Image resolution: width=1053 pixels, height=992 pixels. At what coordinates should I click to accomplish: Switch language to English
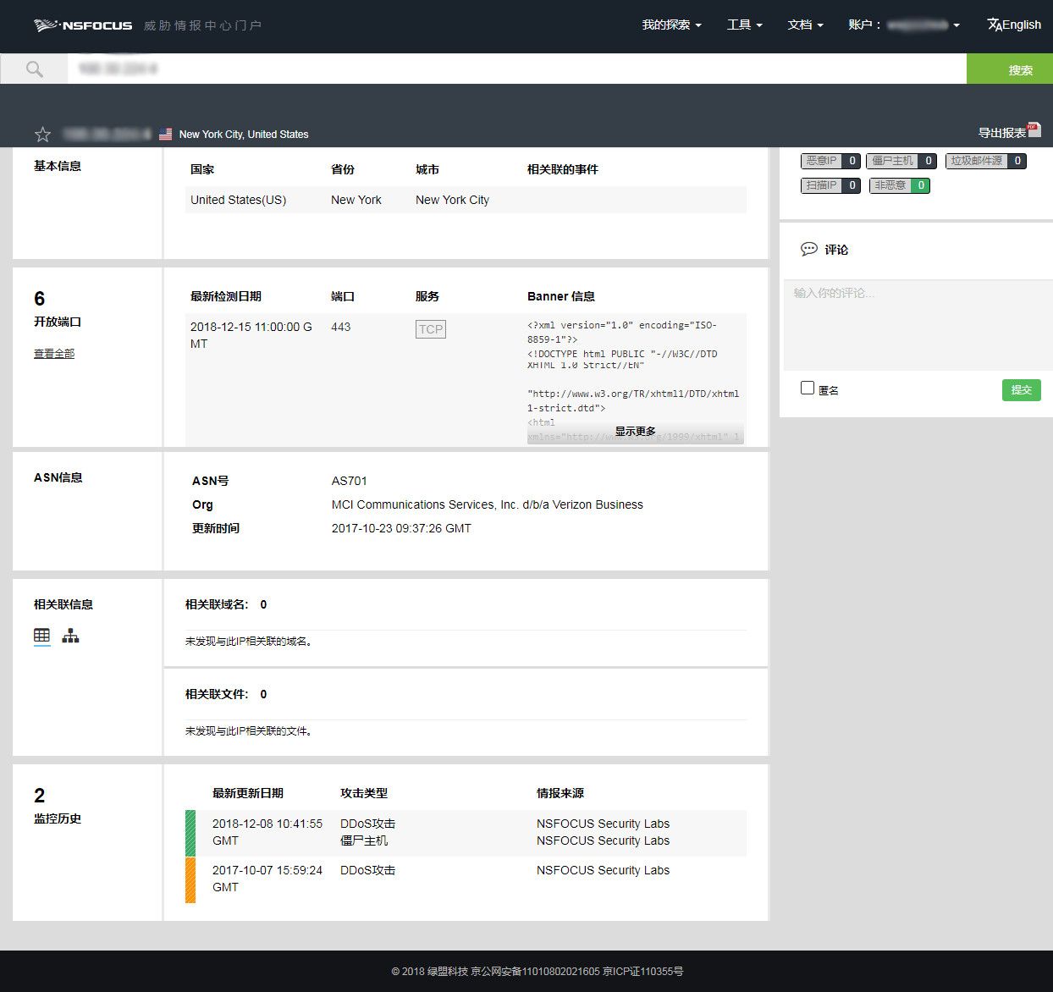point(1014,25)
